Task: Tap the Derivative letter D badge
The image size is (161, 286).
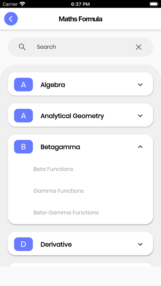Action: pos(23,244)
